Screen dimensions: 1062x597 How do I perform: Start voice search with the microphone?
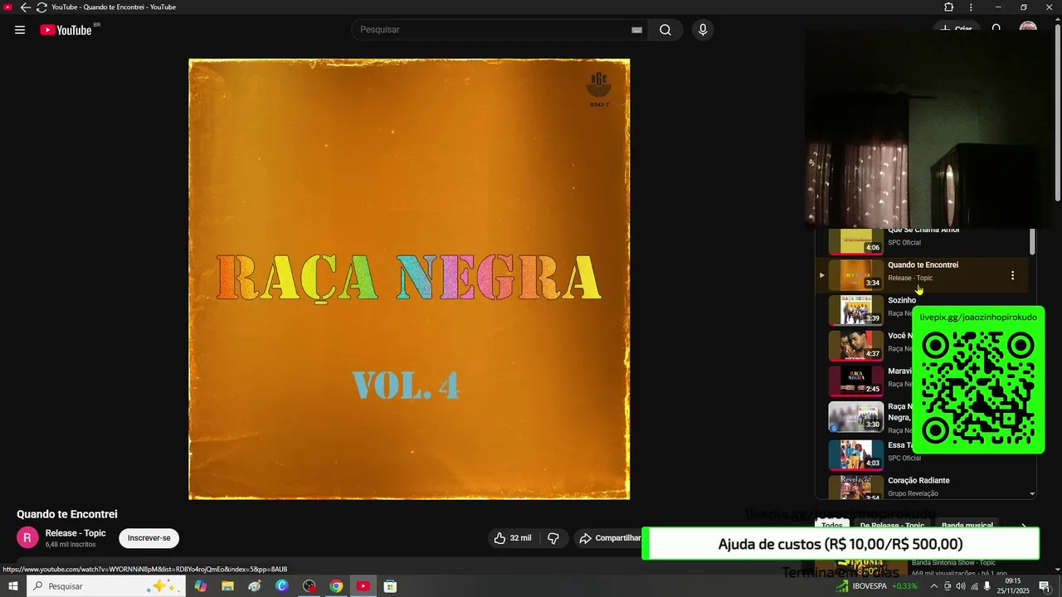[x=703, y=30]
